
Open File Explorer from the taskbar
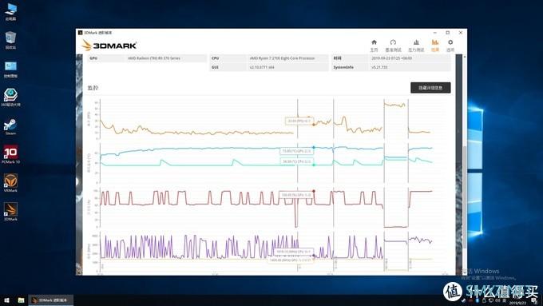[21, 300]
